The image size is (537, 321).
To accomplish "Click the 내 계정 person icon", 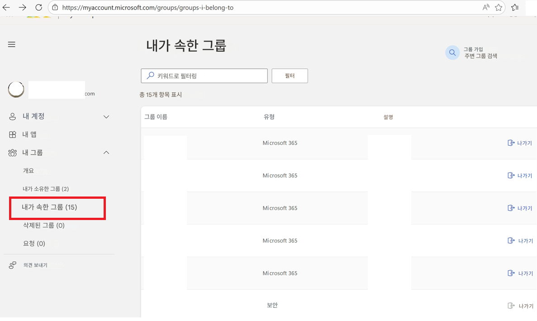I will [12, 116].
